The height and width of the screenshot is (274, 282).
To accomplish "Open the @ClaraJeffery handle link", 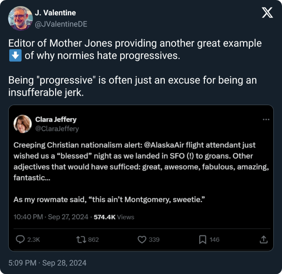I will pyautogui.click(x=57, y=129).
